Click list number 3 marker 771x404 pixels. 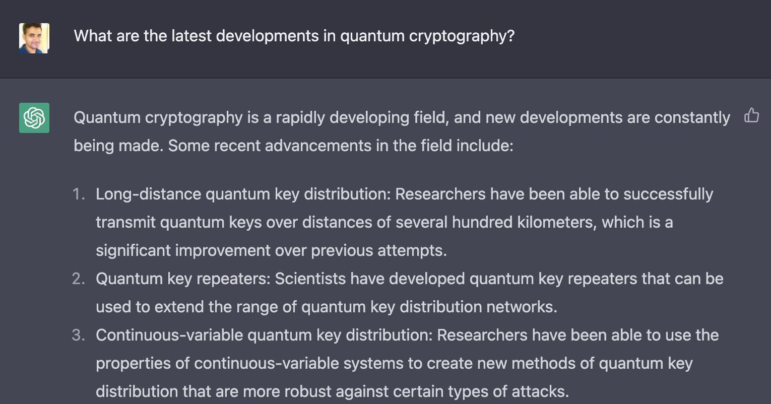(79, 335)
